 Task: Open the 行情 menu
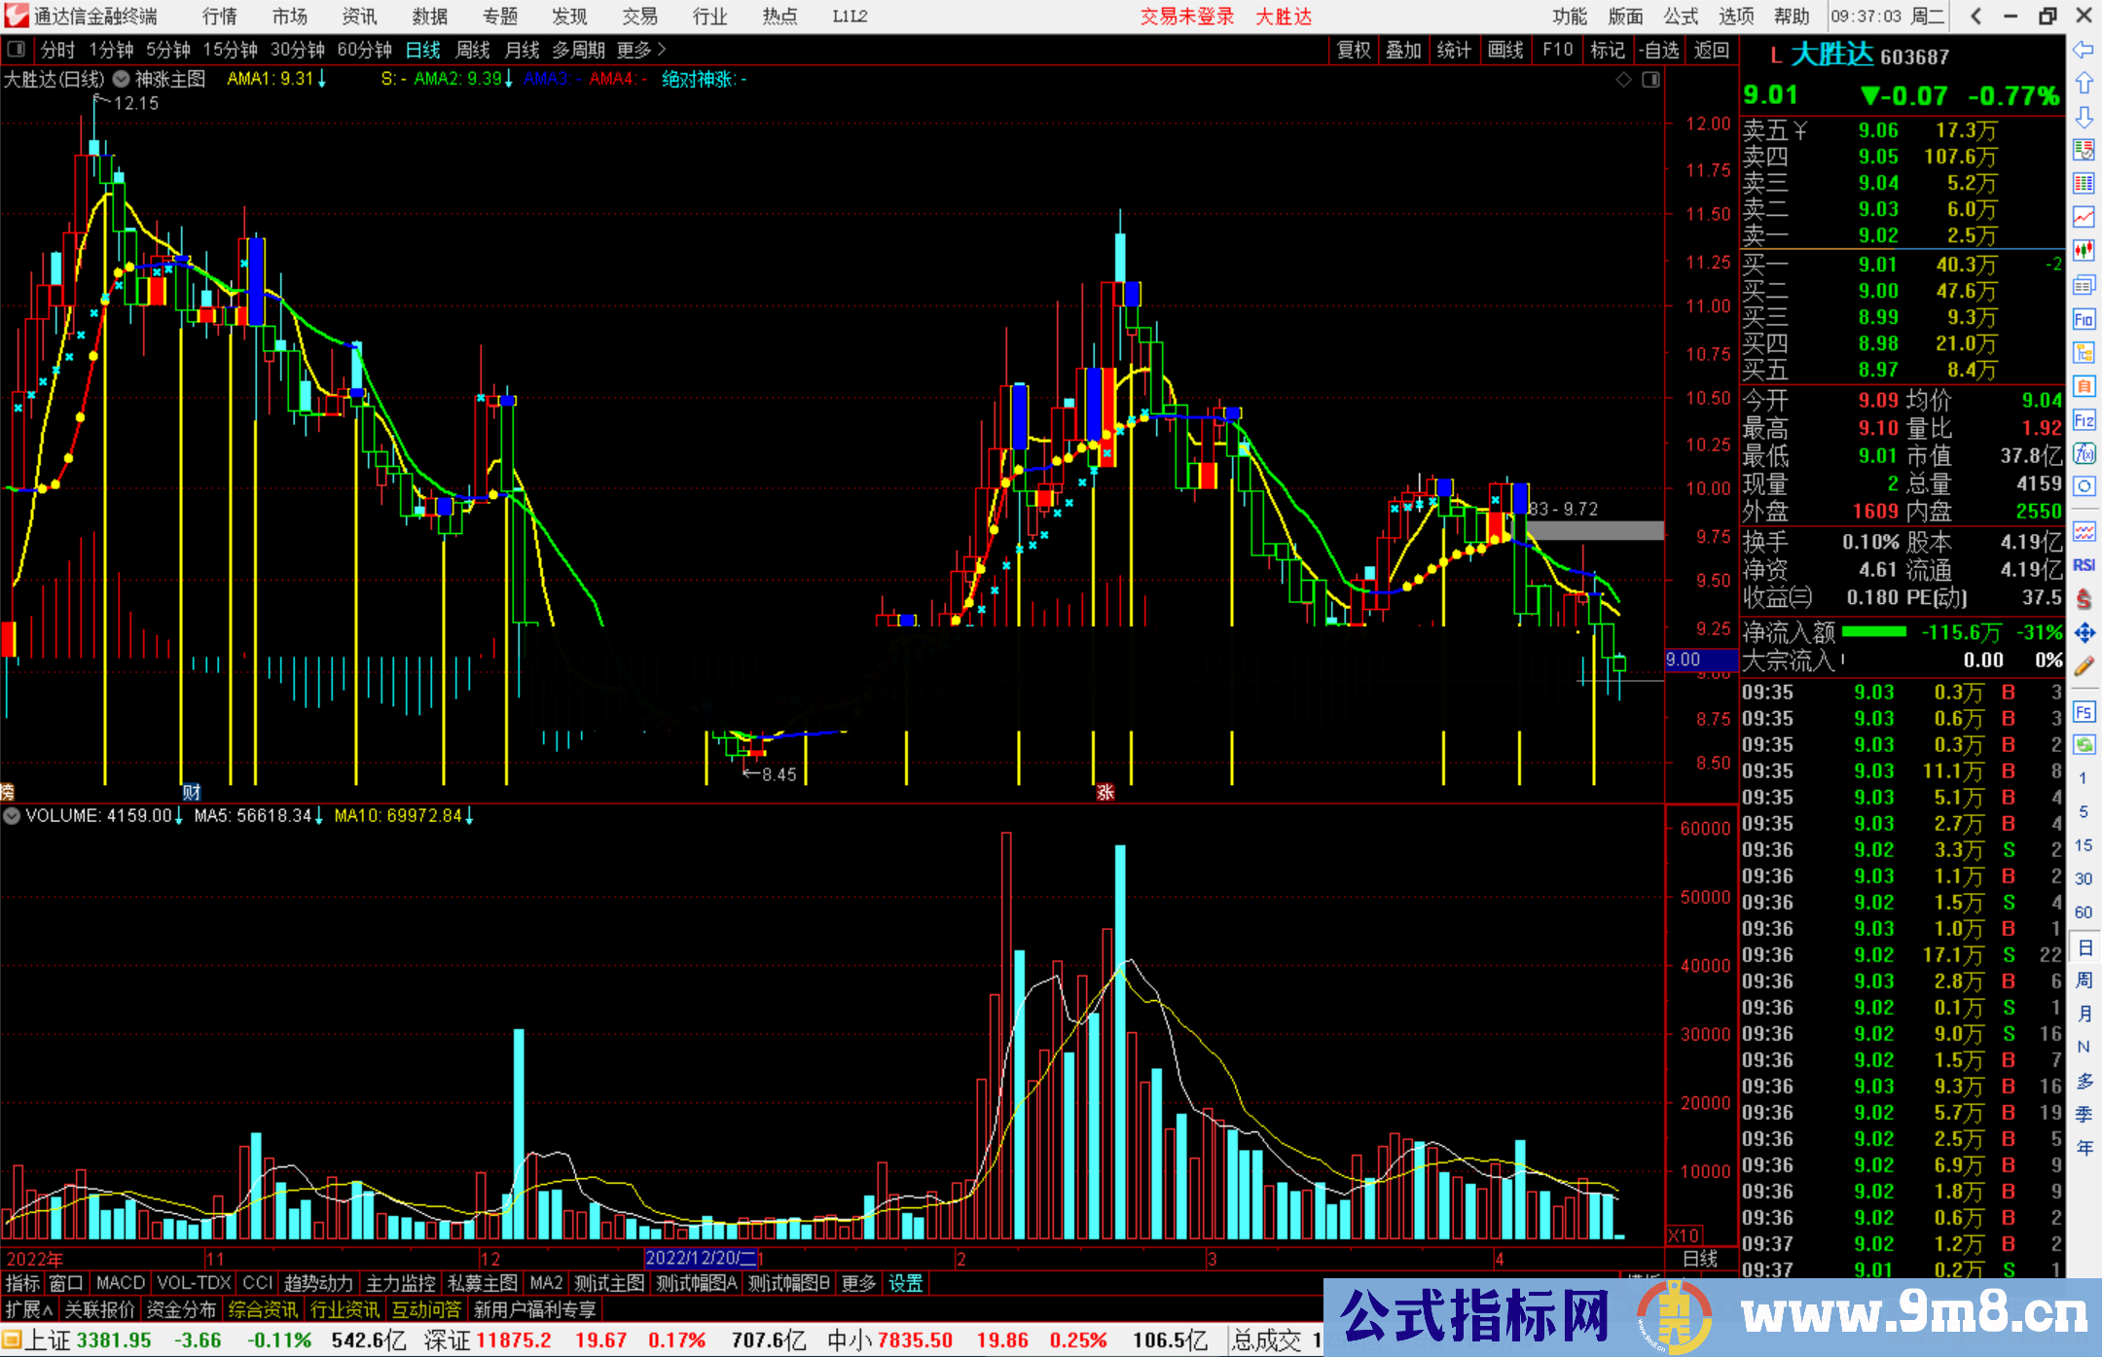point(220,16)
